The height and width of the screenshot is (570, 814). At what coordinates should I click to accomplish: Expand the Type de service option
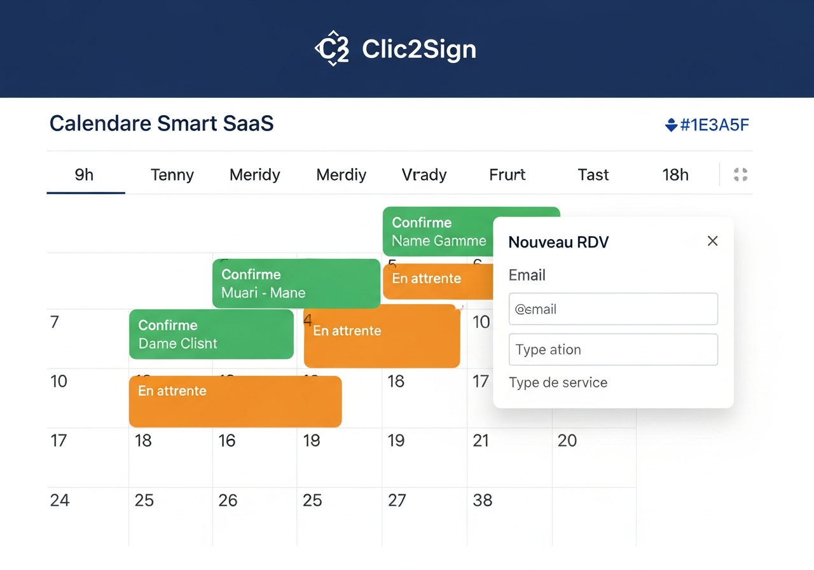pyautogui.click(x=558, y=382)
